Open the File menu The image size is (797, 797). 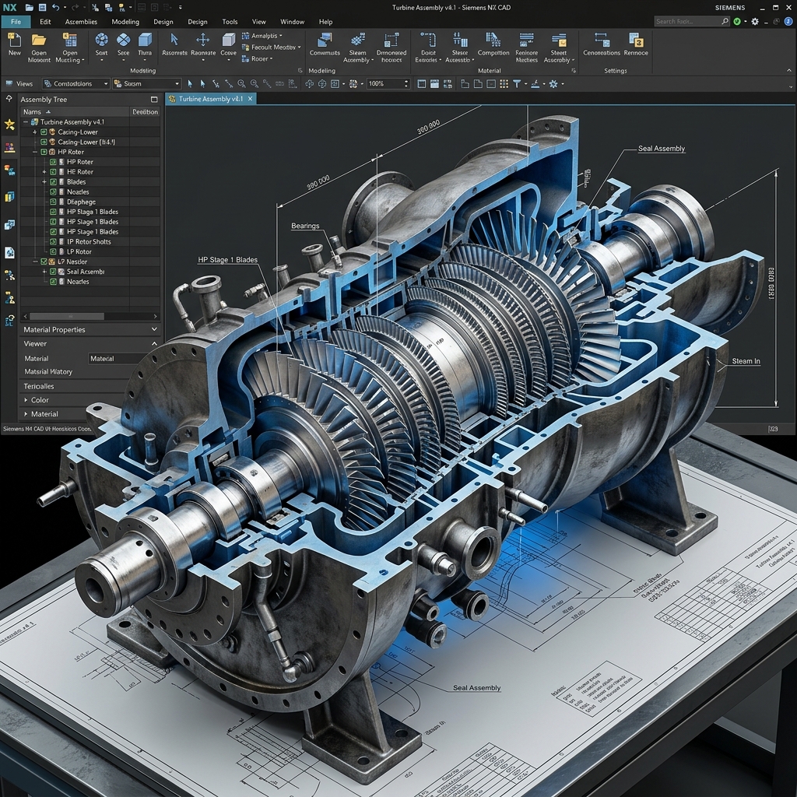click(x=16, y=22)
